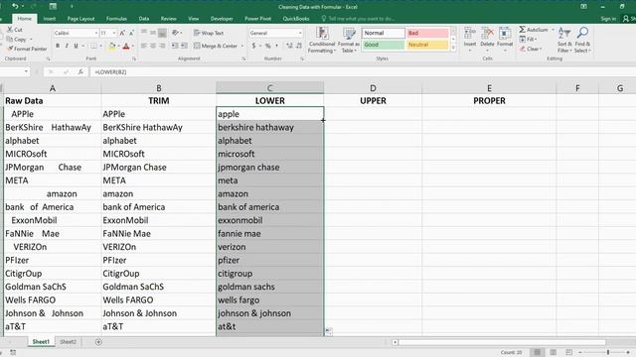Click the accounting dollar format icon
This screenshot has height=357, width=636.
254,47
